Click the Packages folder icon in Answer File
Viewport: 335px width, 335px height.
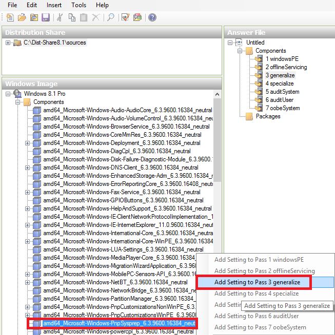coord(249,116)
